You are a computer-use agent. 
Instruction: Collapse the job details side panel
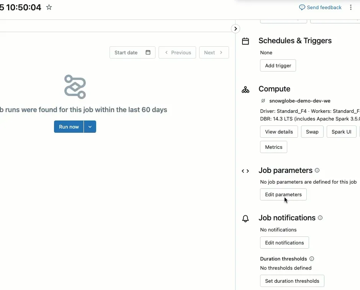[235, 29]
